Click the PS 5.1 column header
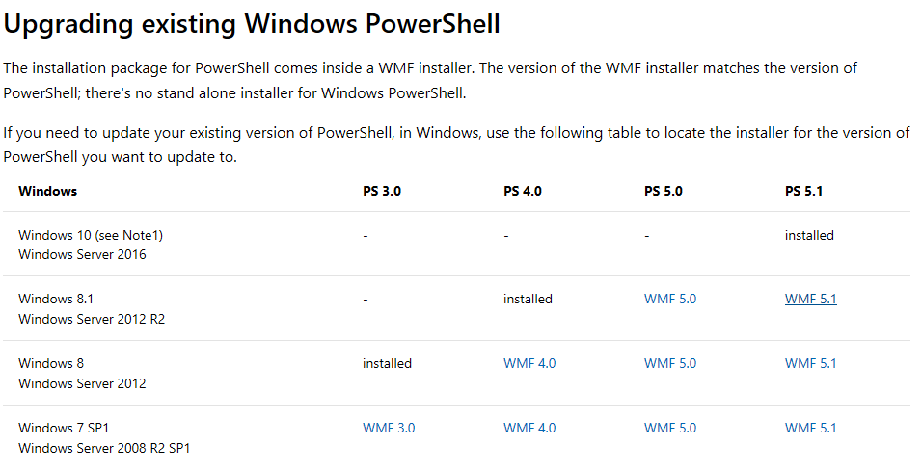Viewport: 922px width, 471px height. (803, 191)
